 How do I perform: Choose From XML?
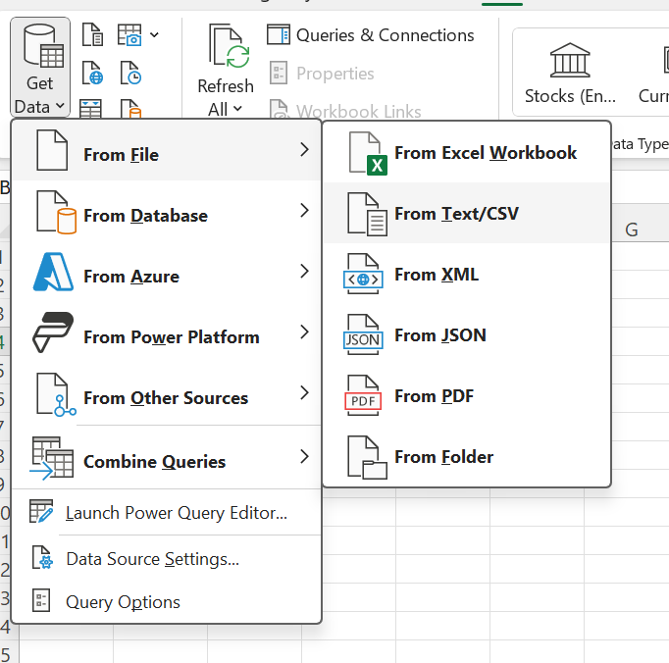pos(467,275)
